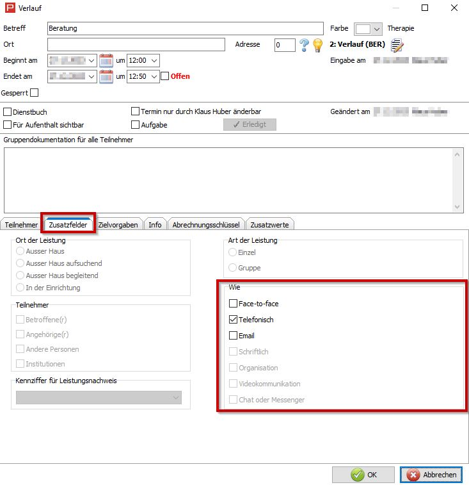The image size is (469, 485).
Task: Click into the Ort text field
Action: pyautogui.click(x=136, y=45)
